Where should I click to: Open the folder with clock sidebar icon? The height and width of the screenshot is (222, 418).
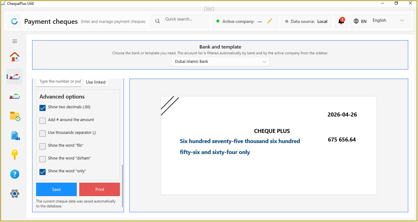(x=15, y=116)
